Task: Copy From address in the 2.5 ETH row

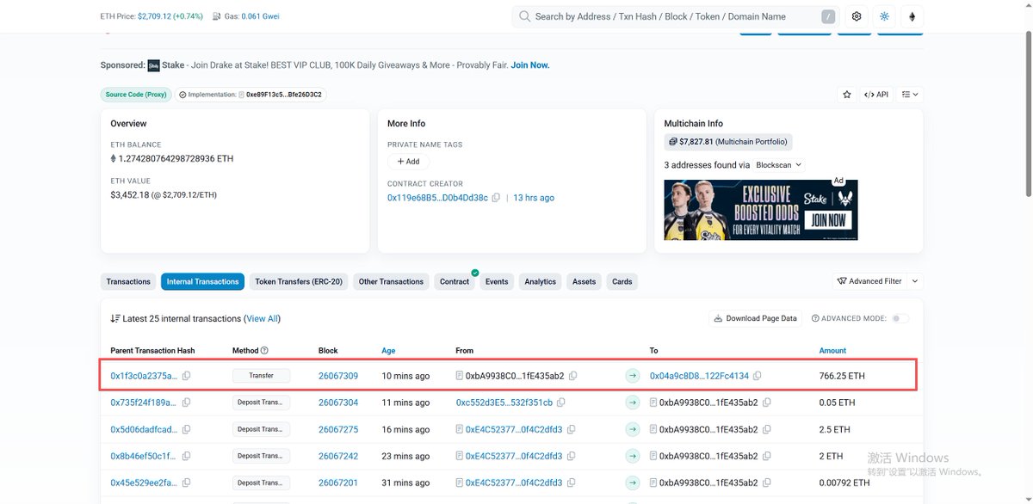Action: 572,429
